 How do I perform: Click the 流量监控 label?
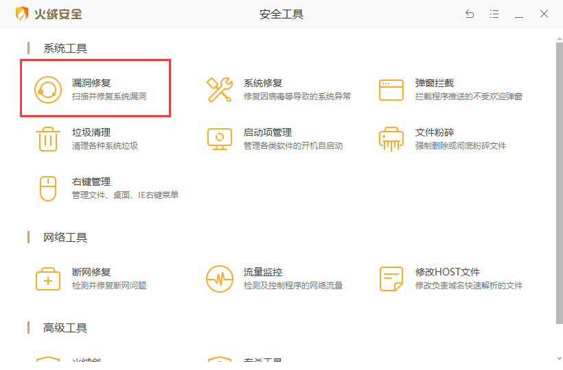[x=263, y=272]
